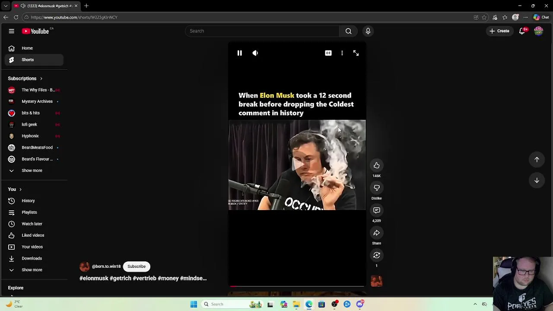Viewport: 553px width, 311px height.
Task: Show more items under the You section
Action: pos(34,270)
